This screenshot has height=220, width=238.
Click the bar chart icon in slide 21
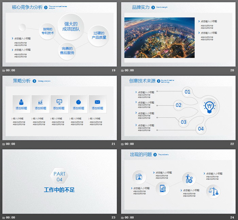[40, 102]
